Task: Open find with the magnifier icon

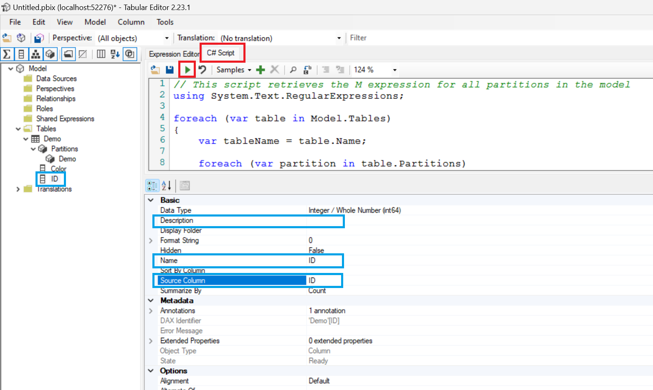Action: click(x=294, y=70)
